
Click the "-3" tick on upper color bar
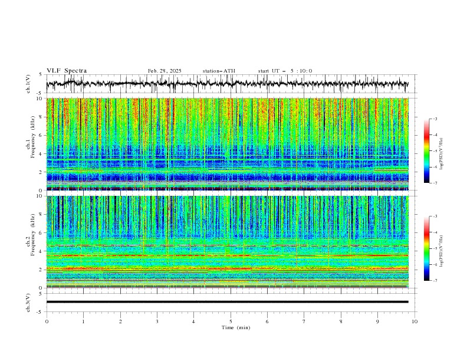click(435, 119)
